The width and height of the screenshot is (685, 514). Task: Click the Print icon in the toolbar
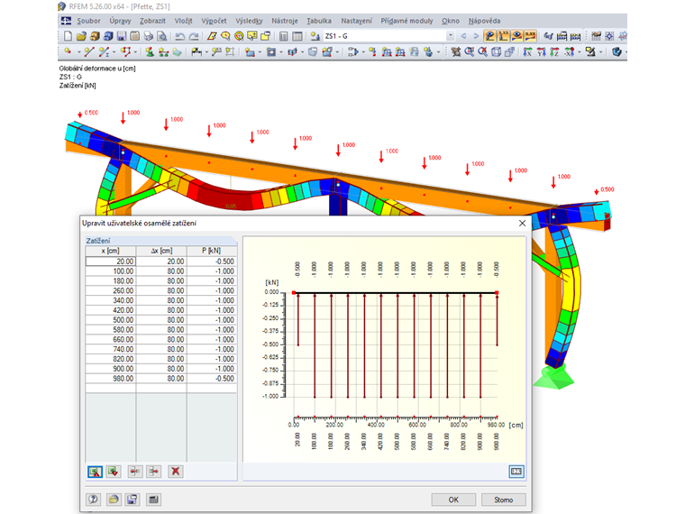pos(149,36)
